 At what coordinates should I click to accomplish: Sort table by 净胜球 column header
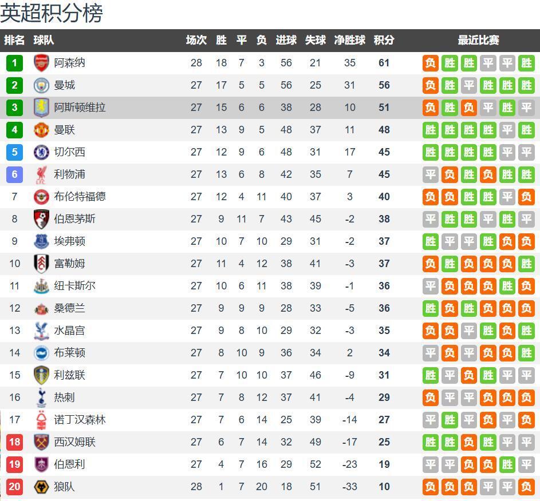349,40
